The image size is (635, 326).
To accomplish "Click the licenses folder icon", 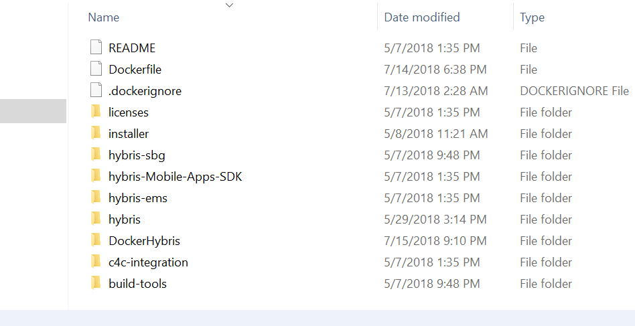I will [x=96, y=112].
